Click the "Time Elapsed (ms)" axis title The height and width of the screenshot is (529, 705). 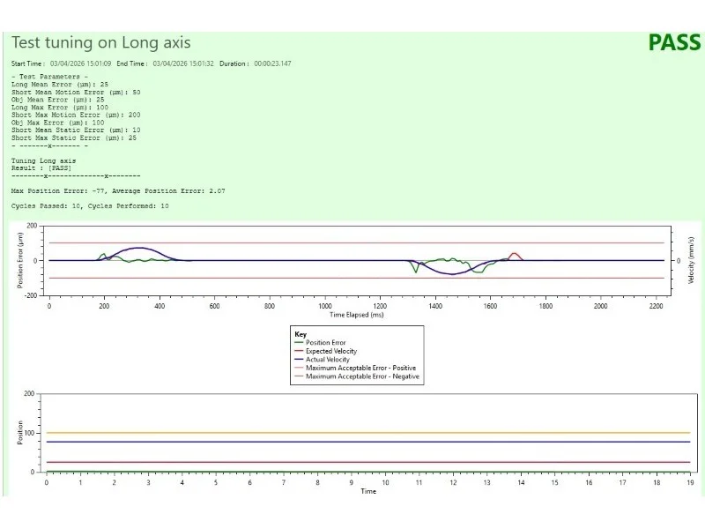357,315
